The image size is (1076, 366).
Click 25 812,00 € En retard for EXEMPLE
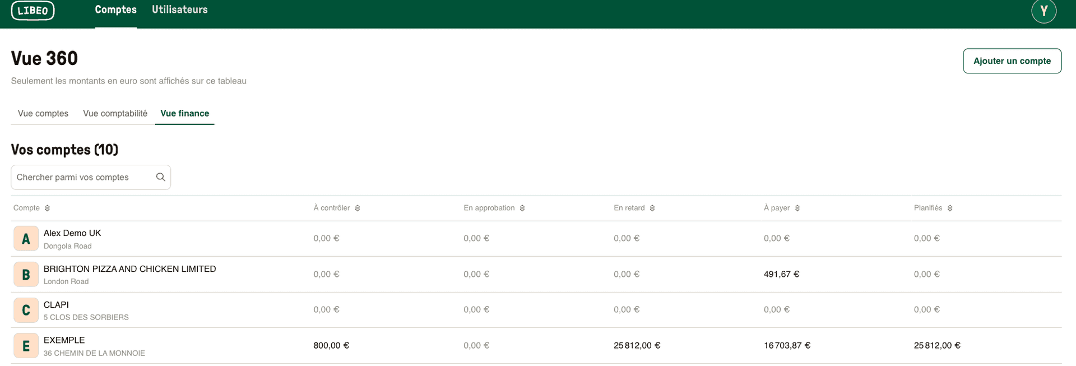click(x=637, y=345)
